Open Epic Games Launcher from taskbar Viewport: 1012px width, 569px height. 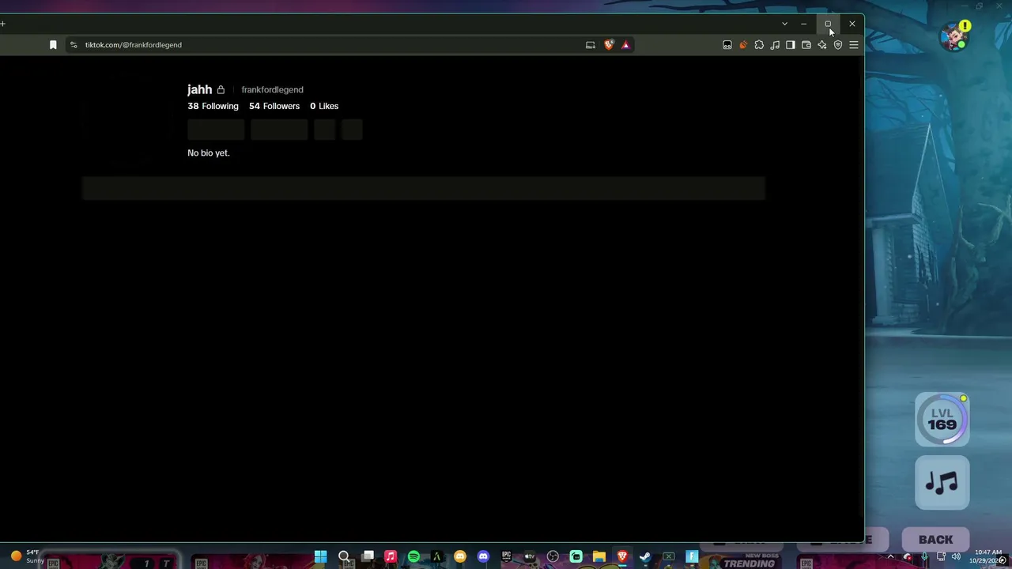click(506, 557)
